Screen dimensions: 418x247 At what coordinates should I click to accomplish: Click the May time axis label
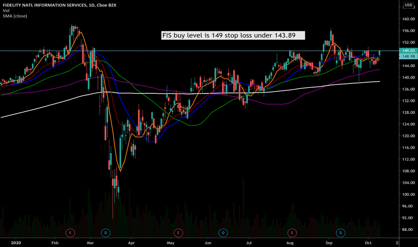[170, 243]
